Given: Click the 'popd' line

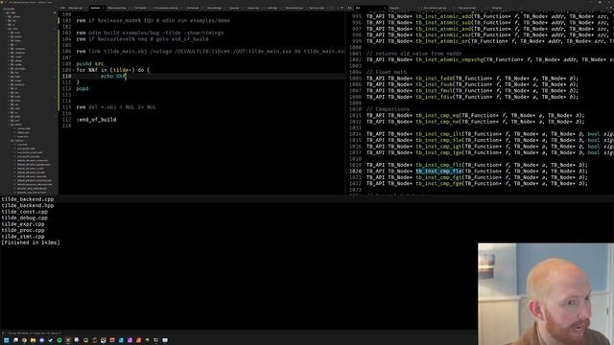Looking at the screenshot, I should [x=83, y=89].
